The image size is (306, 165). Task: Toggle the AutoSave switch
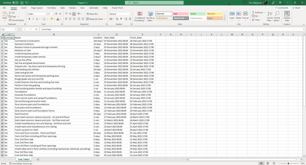[15, 3]
